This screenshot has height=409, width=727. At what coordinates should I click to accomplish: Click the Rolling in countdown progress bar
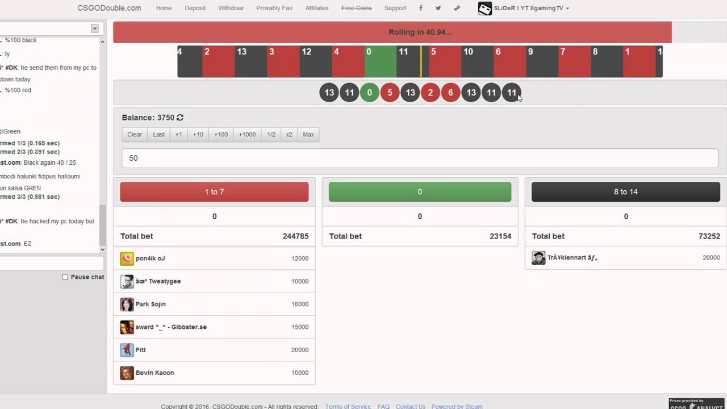(420, 32)
